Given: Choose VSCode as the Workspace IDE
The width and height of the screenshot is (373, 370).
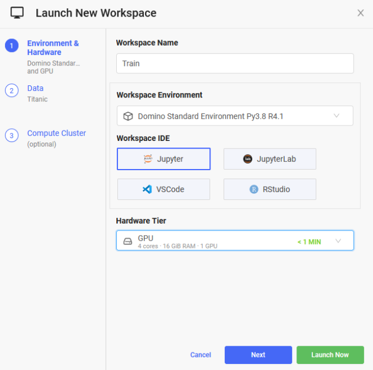Looking at the screenshot, I should click(164, 189).
